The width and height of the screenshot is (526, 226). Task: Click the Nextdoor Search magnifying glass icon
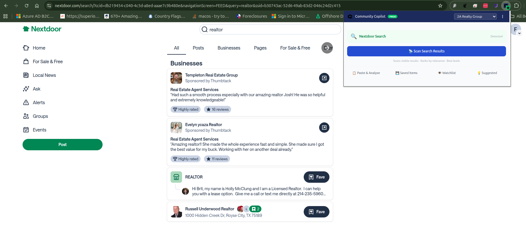(354, 36)
